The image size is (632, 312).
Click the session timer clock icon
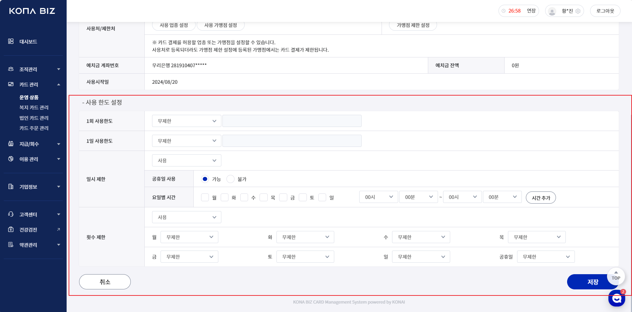(x=504, y=11)
